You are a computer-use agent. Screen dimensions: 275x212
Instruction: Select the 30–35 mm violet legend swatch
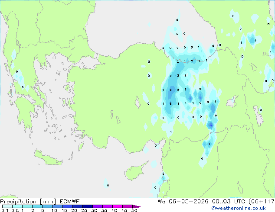[x=97, y=206]
